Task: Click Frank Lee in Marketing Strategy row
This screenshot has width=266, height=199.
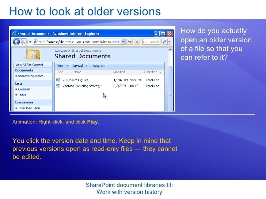Action: 152,86
